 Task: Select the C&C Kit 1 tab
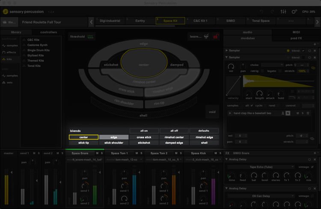(200, 21)
